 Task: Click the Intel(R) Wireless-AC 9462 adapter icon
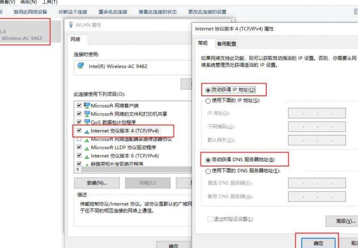pos(81,66)
